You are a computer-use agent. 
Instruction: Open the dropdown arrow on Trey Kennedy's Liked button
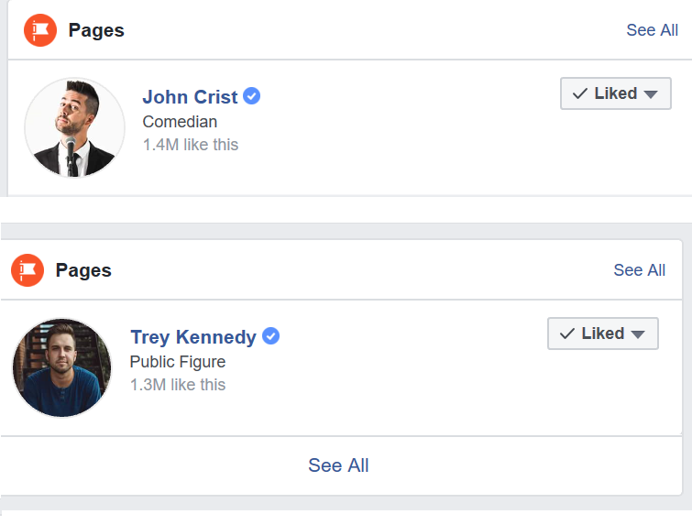point(638,334)
